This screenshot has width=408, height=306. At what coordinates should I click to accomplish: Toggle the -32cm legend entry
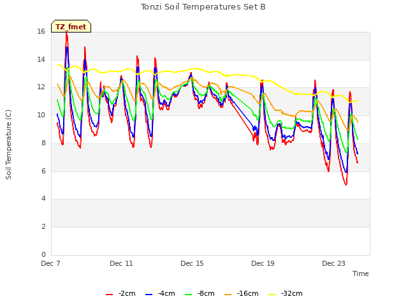285,294
